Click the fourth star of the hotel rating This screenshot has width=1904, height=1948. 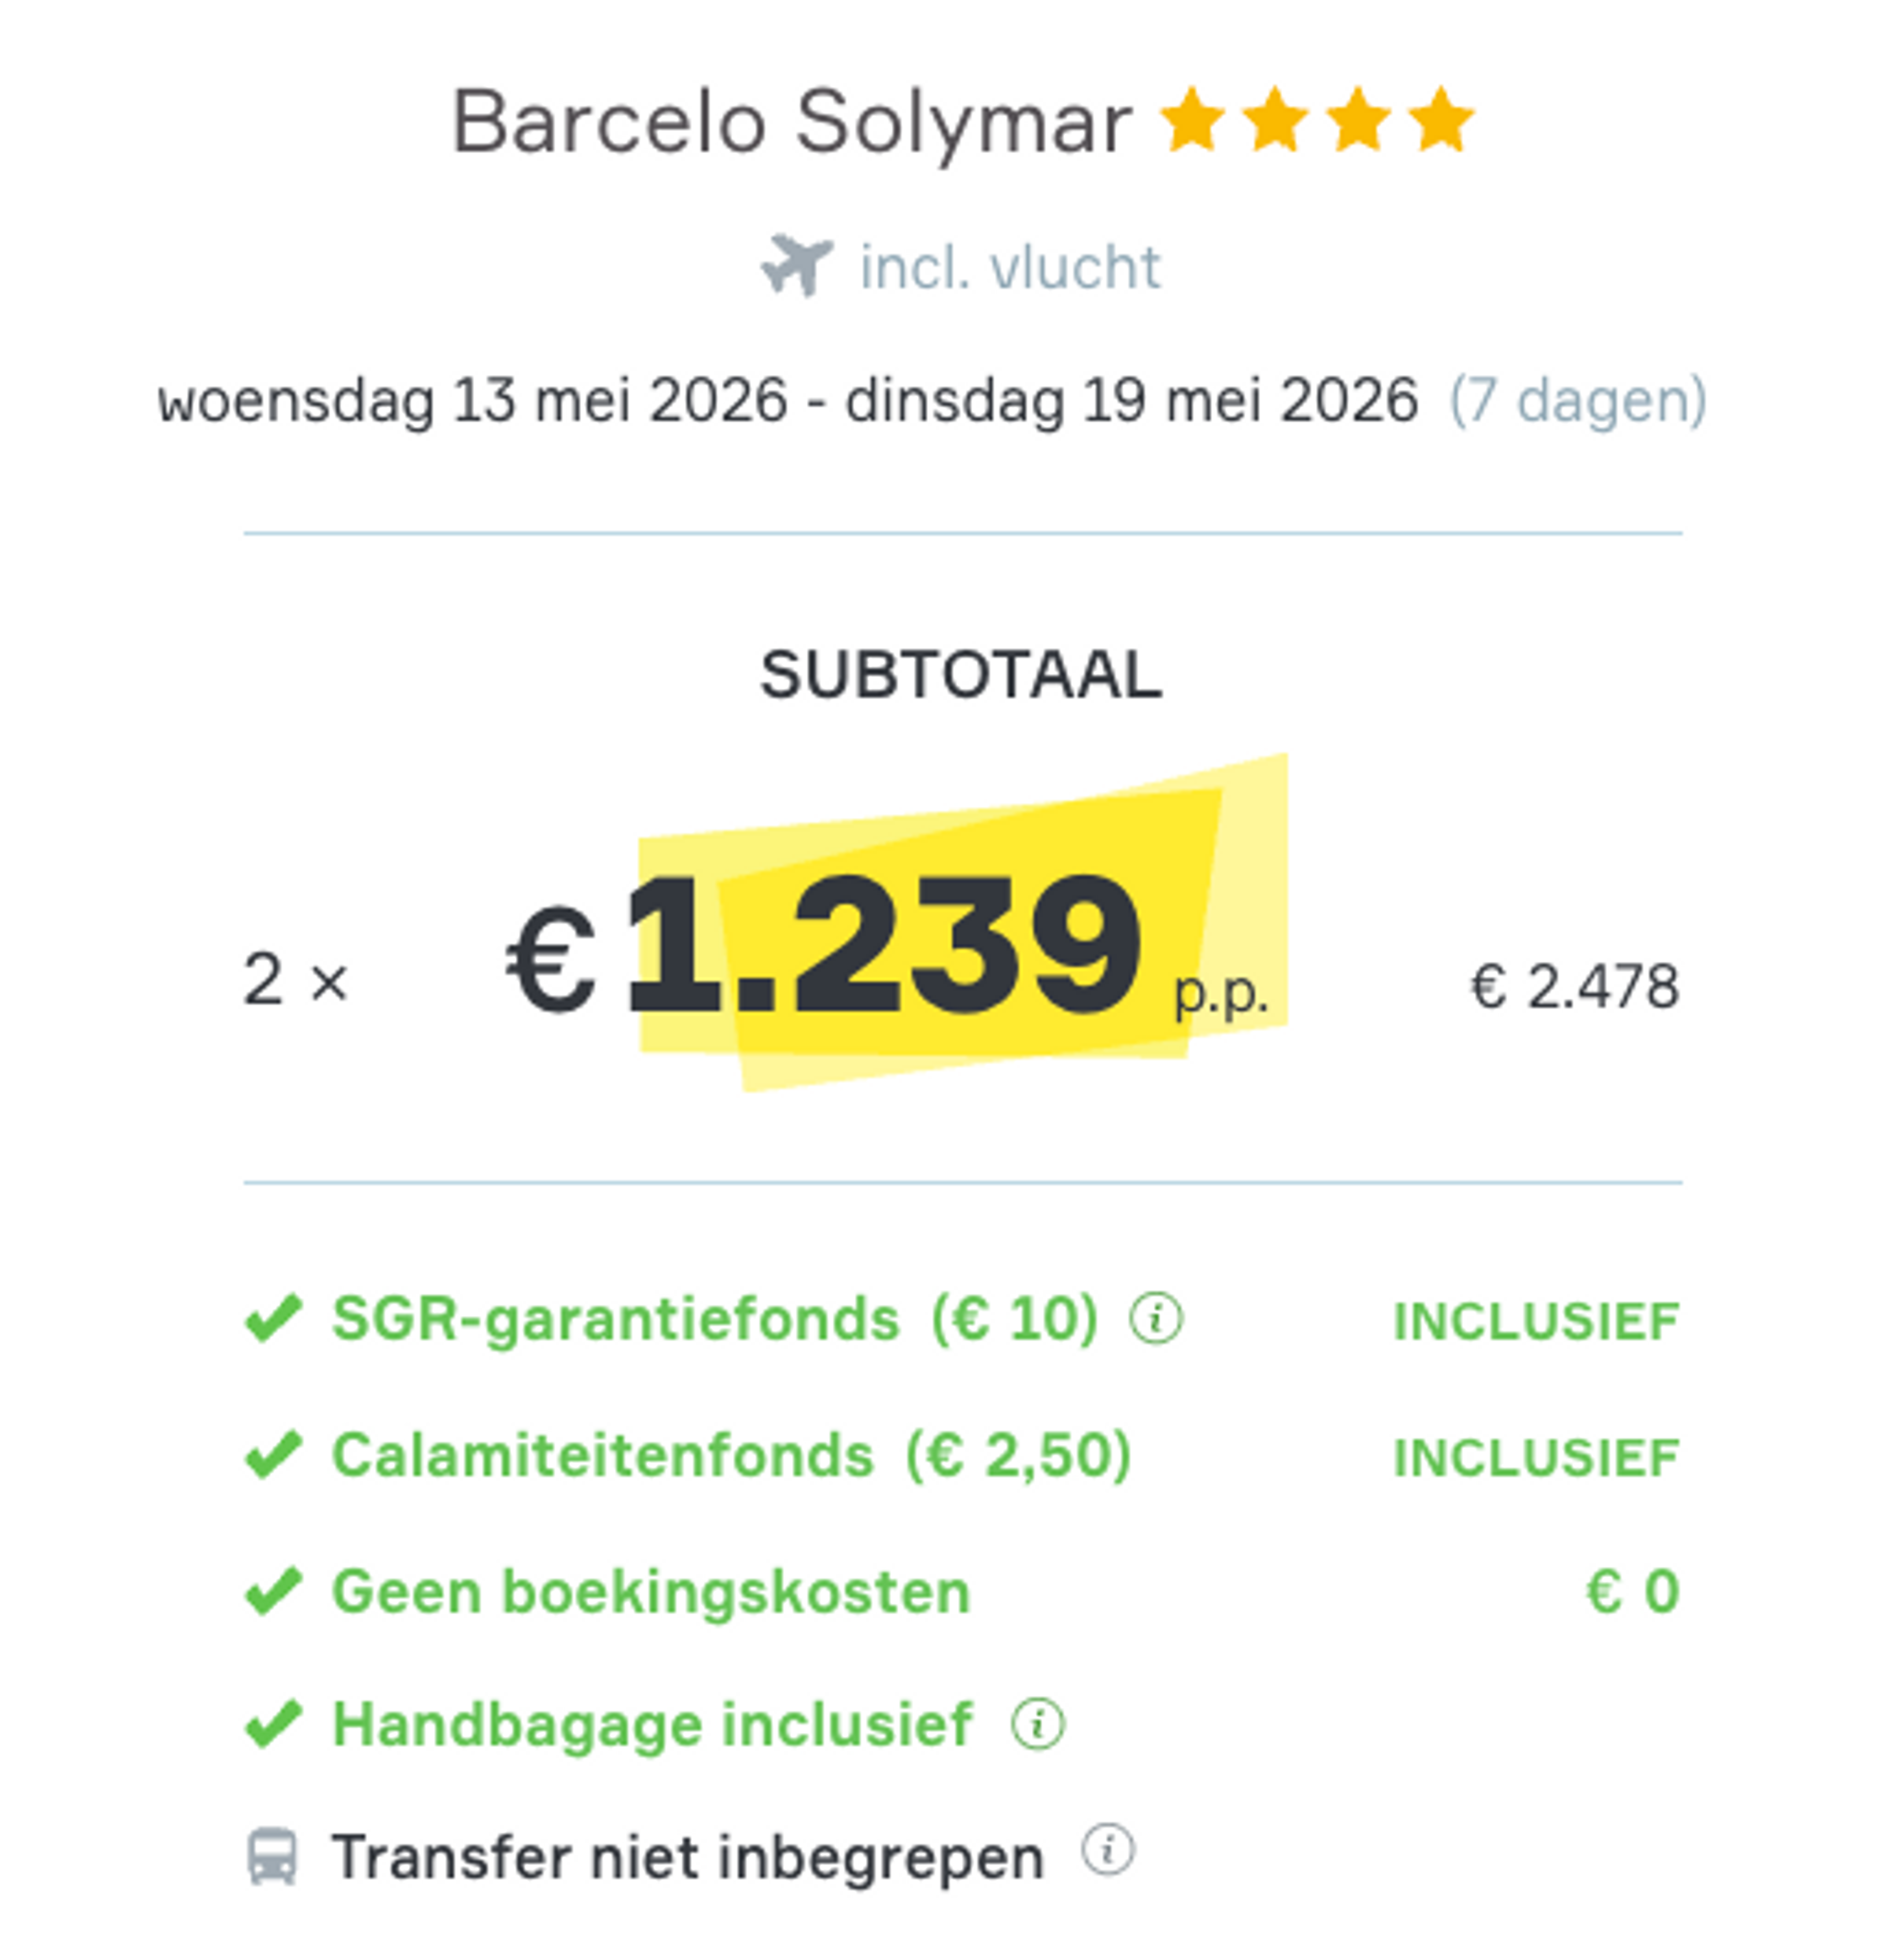1441,120
